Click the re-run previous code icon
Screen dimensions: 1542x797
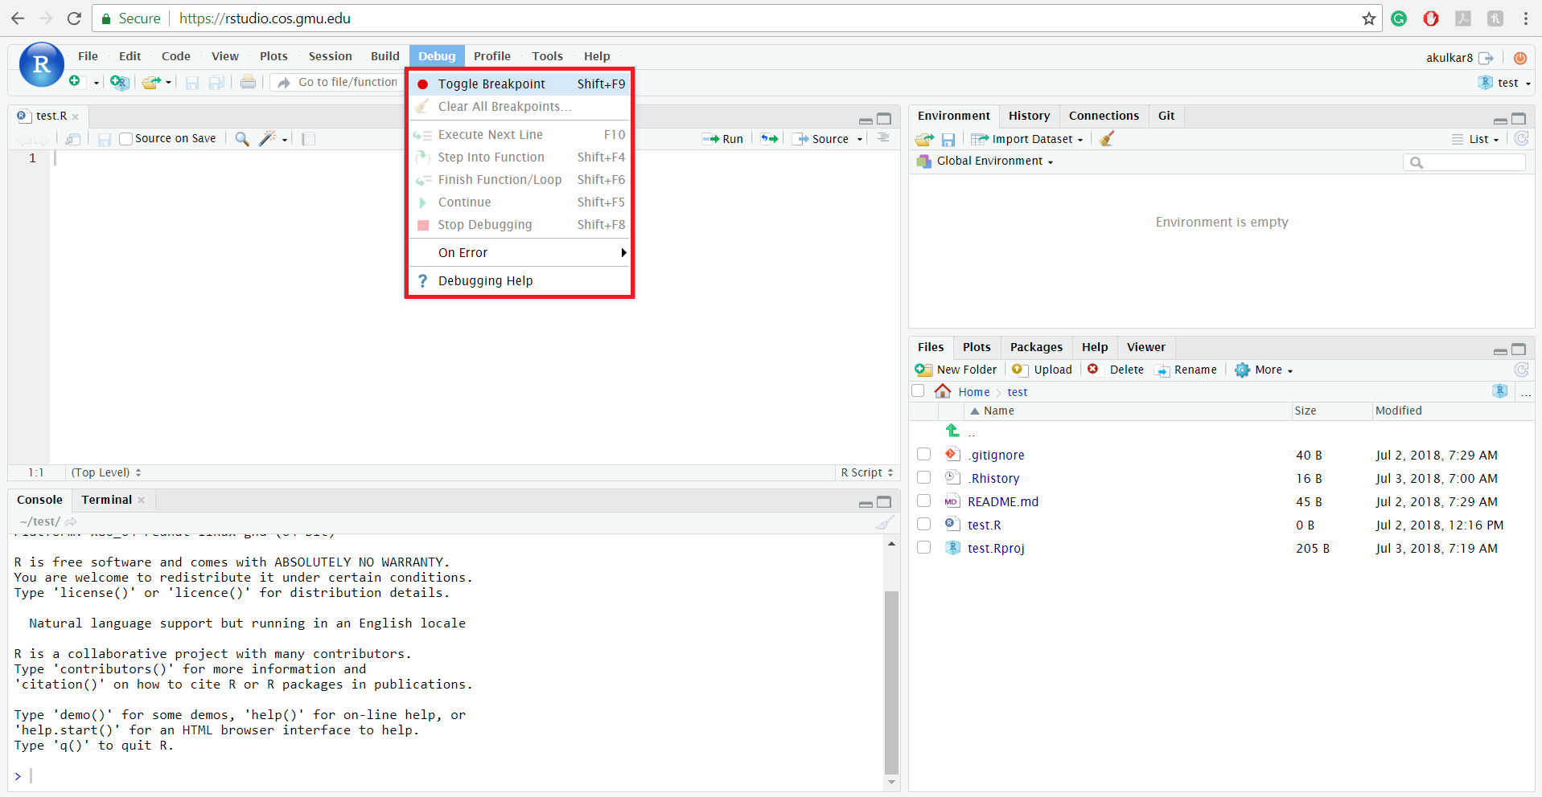(x=770, y=139)
